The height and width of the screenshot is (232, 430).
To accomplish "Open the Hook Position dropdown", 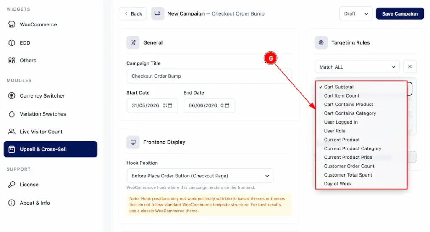I will (200, 176).
